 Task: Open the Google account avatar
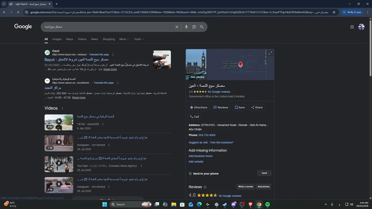[x=361, y=27]
